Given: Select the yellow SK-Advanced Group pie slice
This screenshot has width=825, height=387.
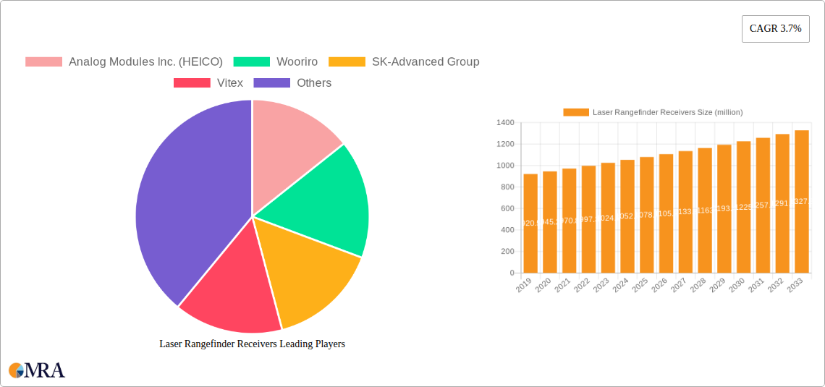Looking at the screenshot, I should point(305,268).
